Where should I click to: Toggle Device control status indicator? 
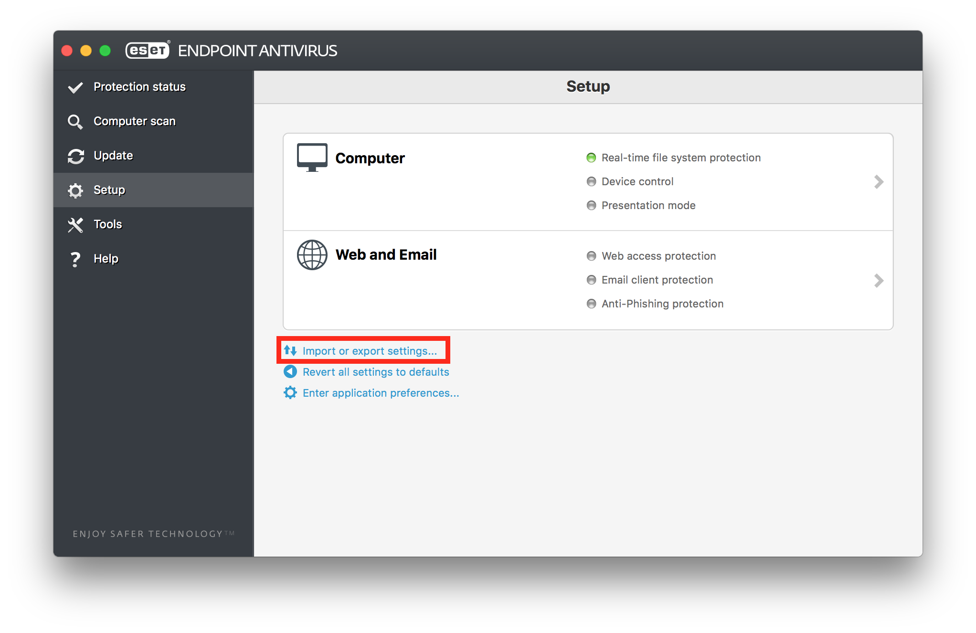tap(591, 181)
